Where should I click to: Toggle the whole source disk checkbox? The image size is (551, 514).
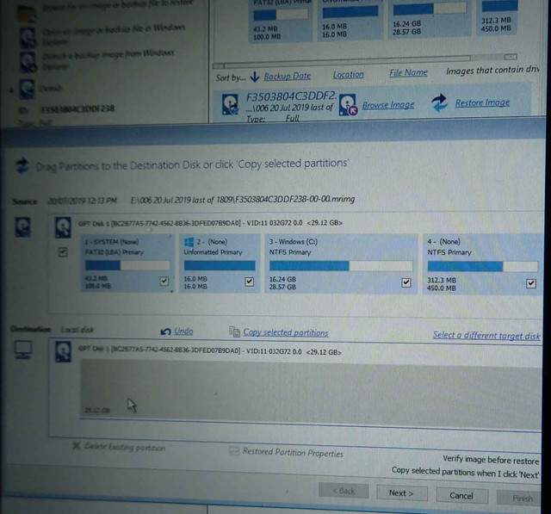(x=63, y=251)
